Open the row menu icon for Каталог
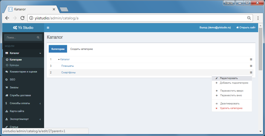Viewport: 265px width, 136px height. coord(251,59)
